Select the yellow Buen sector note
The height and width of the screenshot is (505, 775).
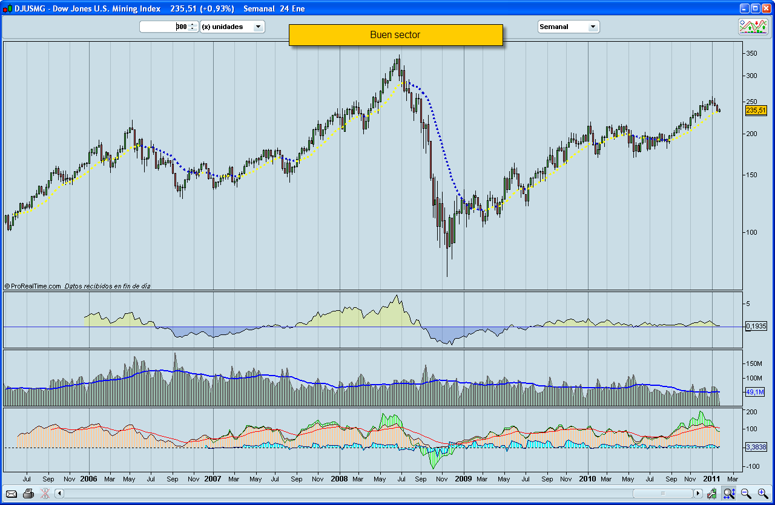[396, 34]
